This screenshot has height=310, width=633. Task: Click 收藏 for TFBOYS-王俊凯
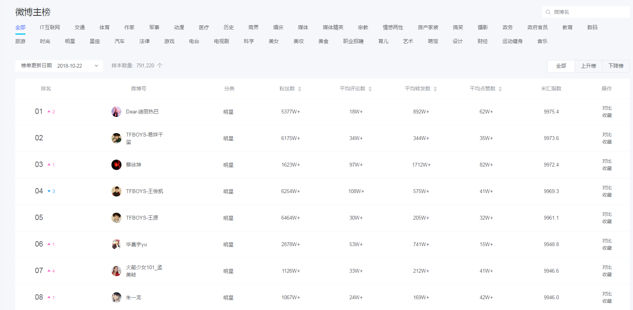point(607,195)
